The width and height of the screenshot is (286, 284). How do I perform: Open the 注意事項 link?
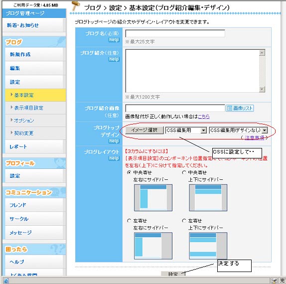pyautogui.click(x=254, y=138)
